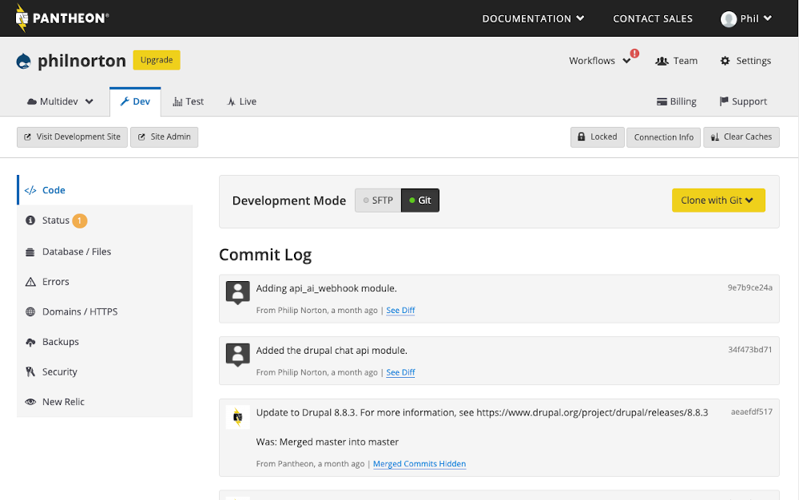Viewport: 799px width, 500px height.
Task: Click the Code brackets icon in sidebar
Action: (x=30, y=190)
